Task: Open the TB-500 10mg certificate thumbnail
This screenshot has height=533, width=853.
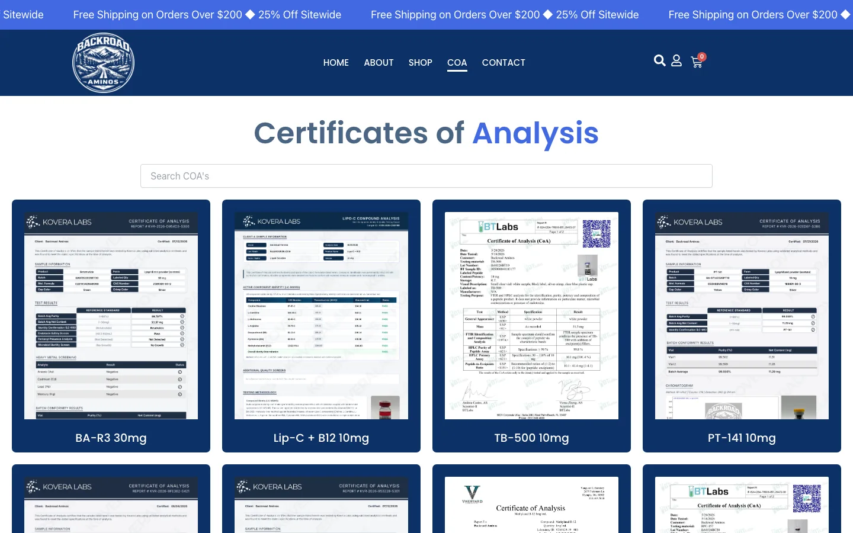Action: pos(531,316)
